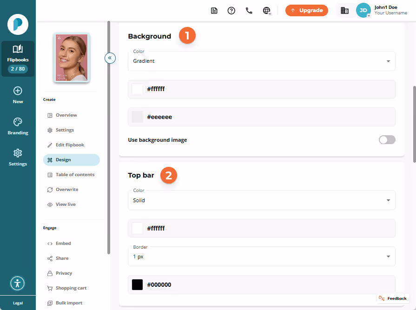Enable the Use background image toggle
This screenshot has height=310, width=416.
(387, 140)
